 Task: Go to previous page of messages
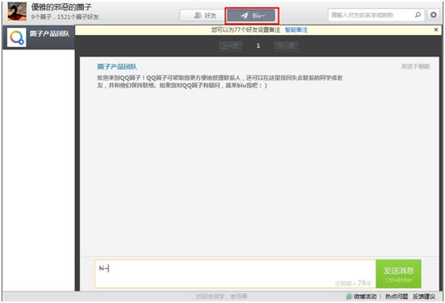[230, 46]
